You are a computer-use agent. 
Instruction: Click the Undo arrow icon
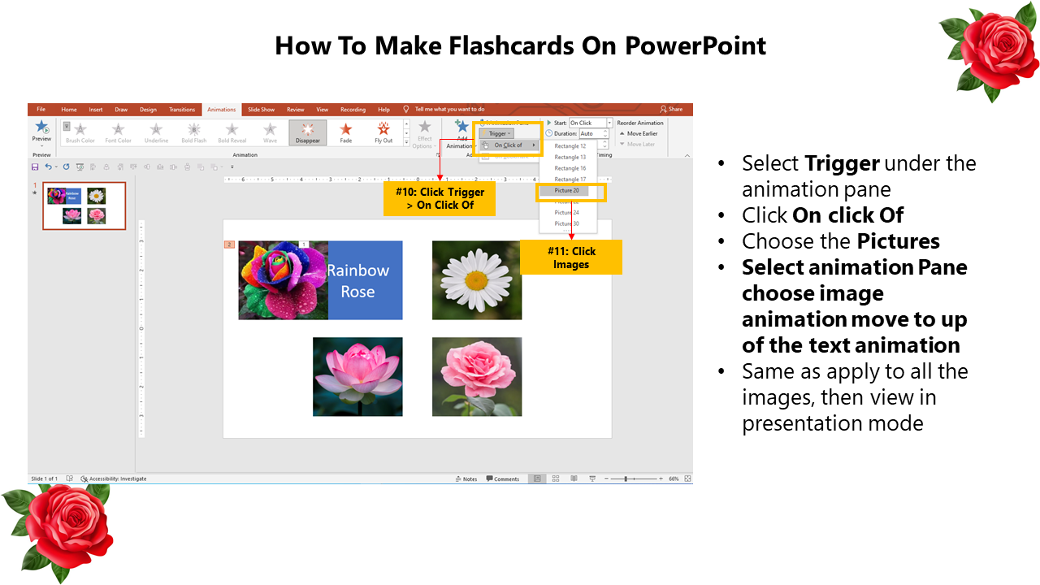point(48,167)
